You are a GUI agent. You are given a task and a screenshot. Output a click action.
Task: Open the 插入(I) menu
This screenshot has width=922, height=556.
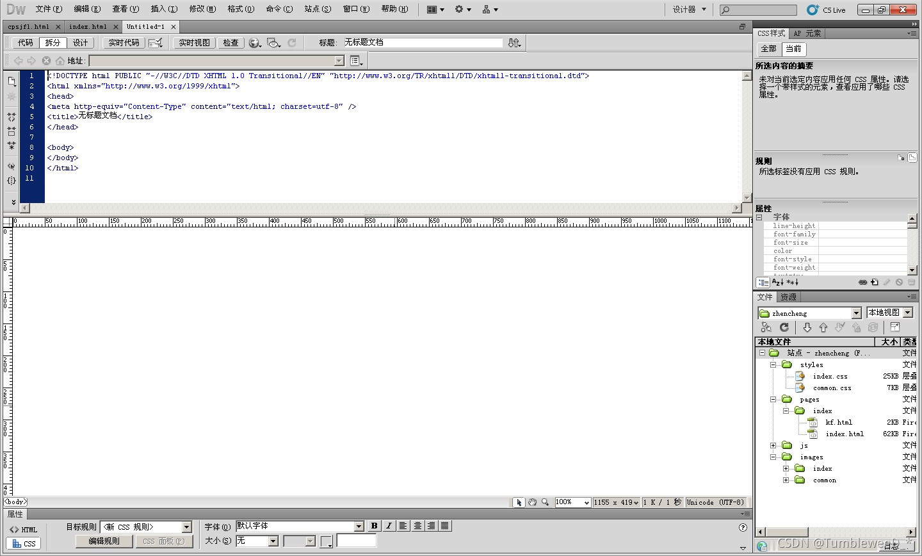164,9
